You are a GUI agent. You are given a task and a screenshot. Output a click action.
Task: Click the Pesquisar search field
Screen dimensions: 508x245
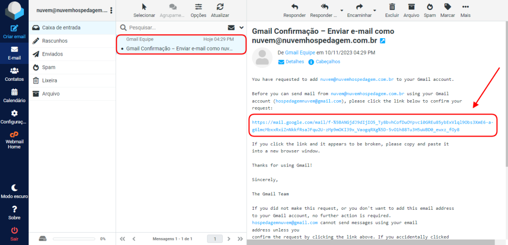click(x=177, y=28)
